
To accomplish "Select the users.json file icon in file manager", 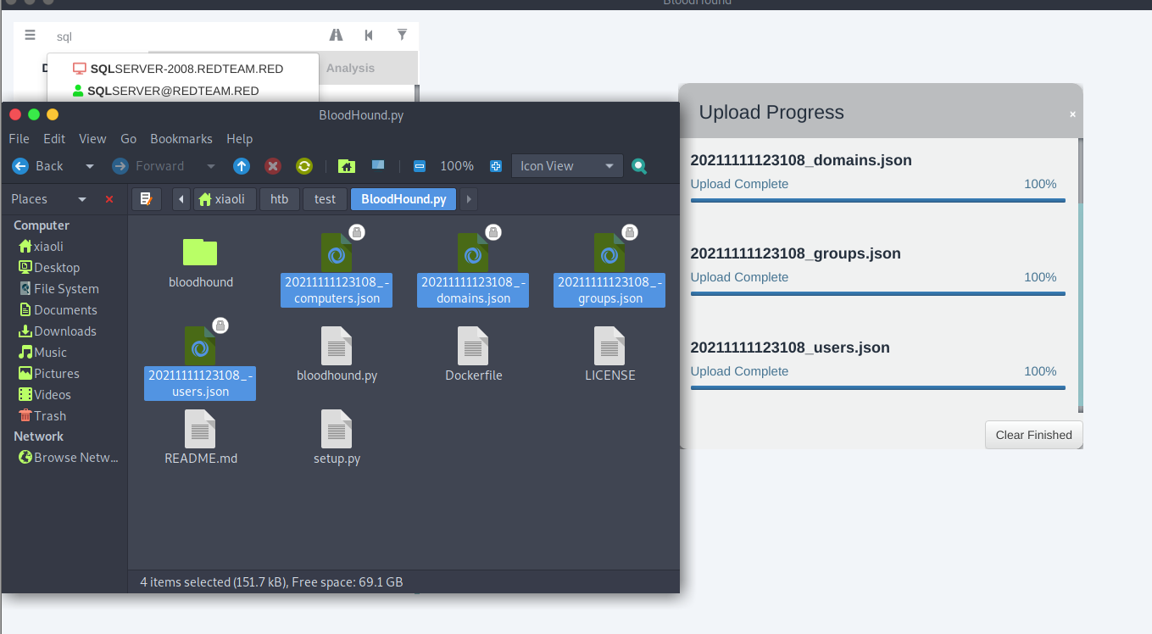I will tap(201, 346).
